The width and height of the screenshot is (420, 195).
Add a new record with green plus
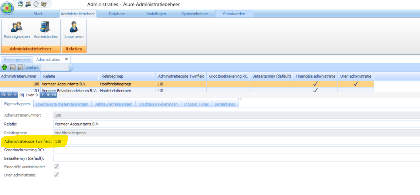[5, 67]
